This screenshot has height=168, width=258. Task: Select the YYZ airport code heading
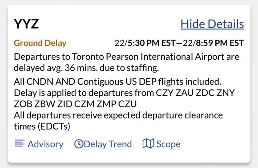(26, 24)
